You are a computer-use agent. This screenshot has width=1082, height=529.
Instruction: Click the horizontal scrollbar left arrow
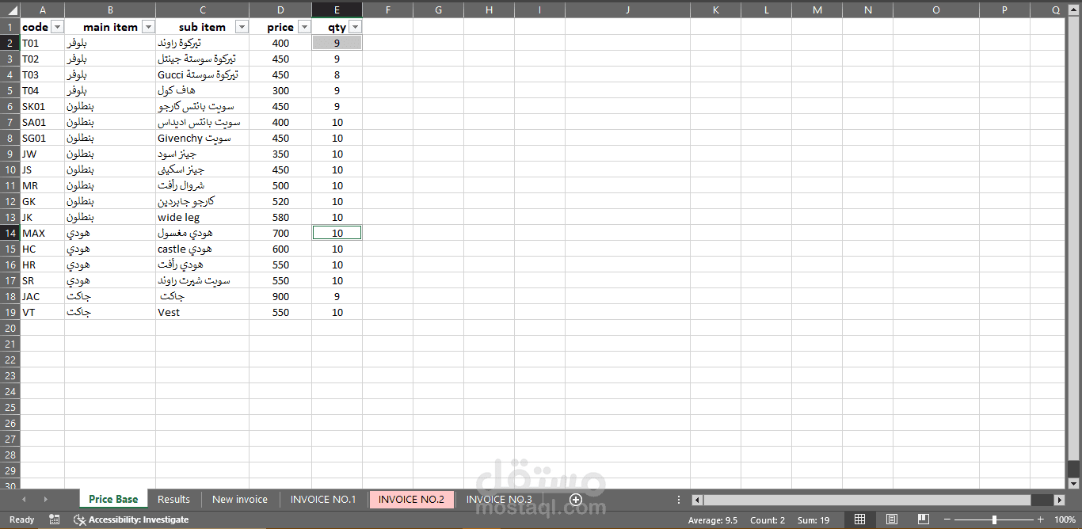[697, 500]
